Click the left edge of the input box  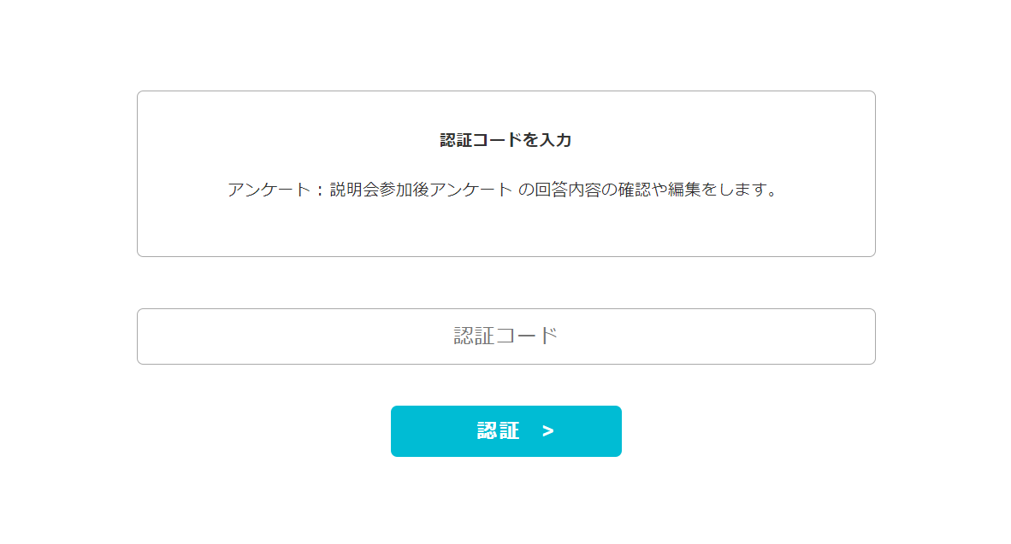click(x=150, y=336)
